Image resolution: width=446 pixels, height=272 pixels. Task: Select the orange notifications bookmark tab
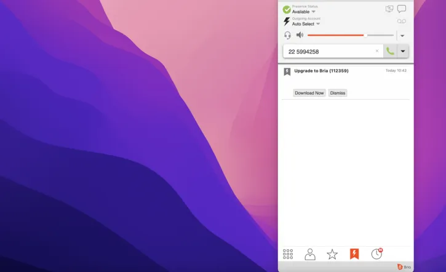point(354,254)
